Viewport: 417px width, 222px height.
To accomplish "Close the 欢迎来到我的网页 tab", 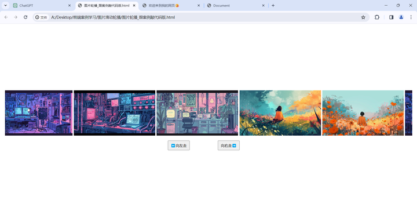I will click(199, 5).
